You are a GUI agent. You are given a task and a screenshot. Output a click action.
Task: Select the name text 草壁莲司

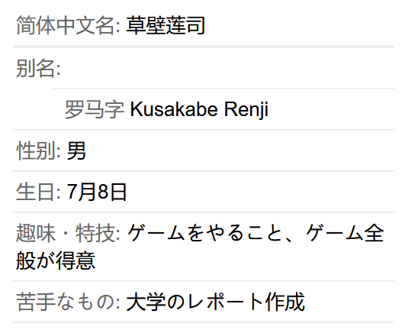tap(166, 25)
